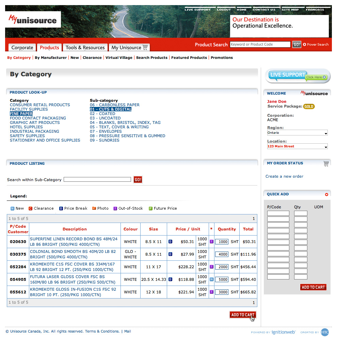
Task: Click the shopping cart icon in My Order Status
Action: [x=326, y=163]
